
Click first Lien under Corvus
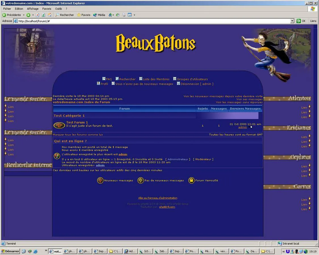[304, 200]
